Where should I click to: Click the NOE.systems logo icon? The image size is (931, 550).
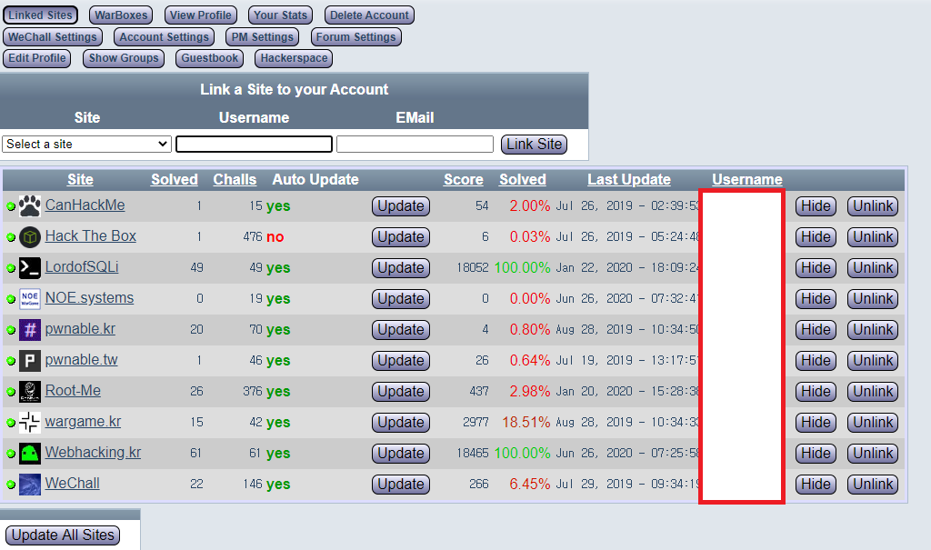(x=30, y=299)
